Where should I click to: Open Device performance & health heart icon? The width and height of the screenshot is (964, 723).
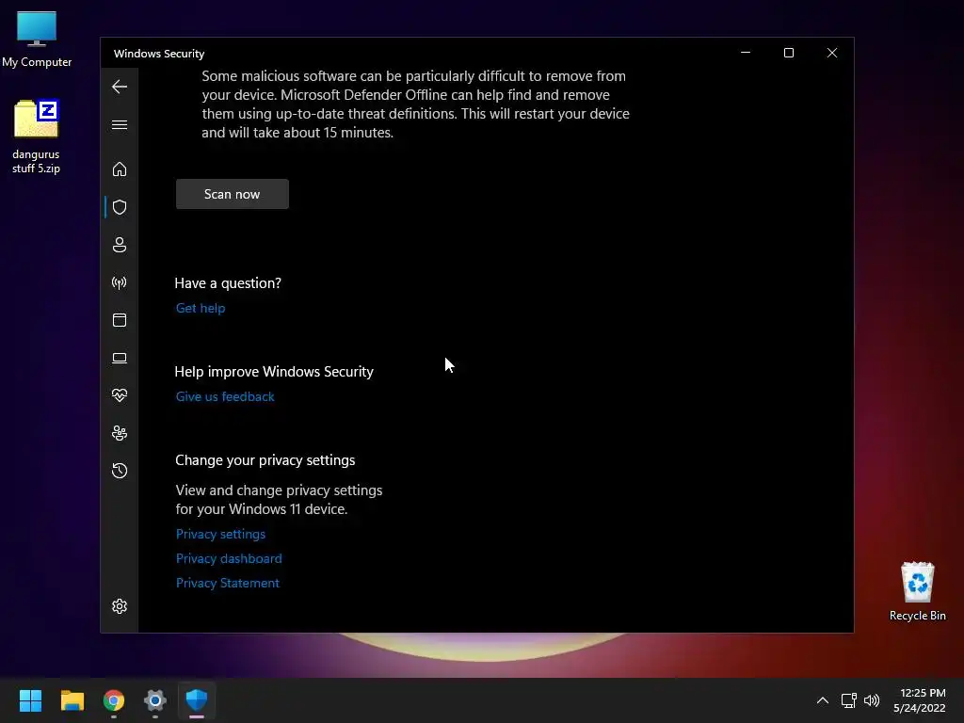tap(120, 395)
